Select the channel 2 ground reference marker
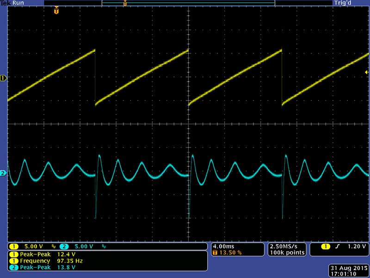The height and width of the screenshot is (278, 370). coord(4,173)
